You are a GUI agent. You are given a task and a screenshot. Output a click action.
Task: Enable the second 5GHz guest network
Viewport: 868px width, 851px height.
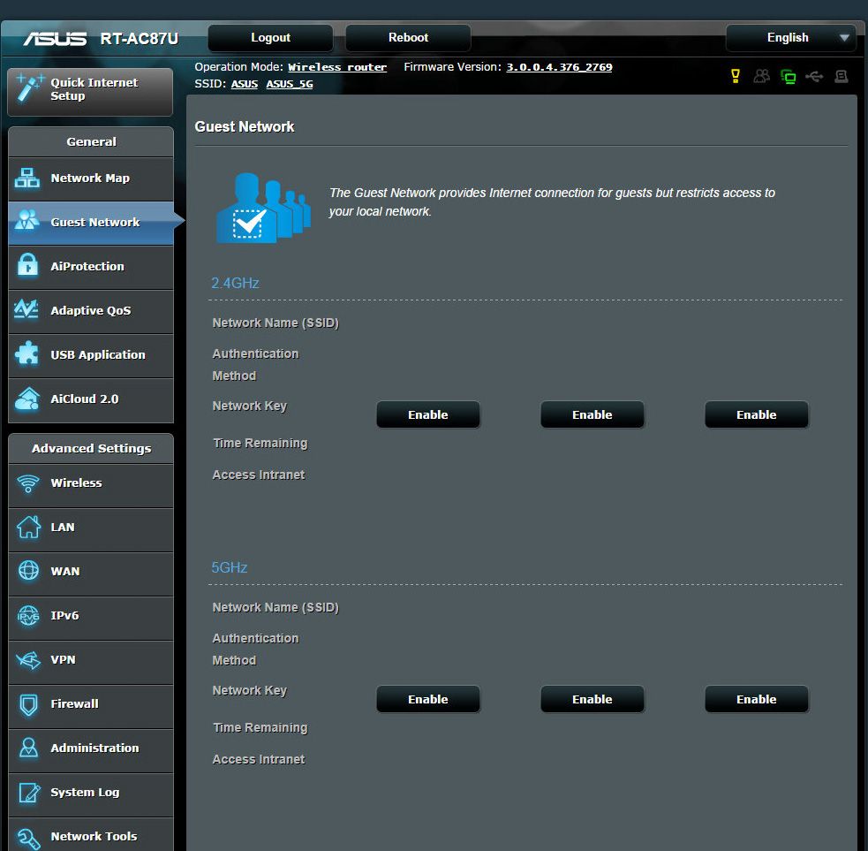[x=592, y=699]
